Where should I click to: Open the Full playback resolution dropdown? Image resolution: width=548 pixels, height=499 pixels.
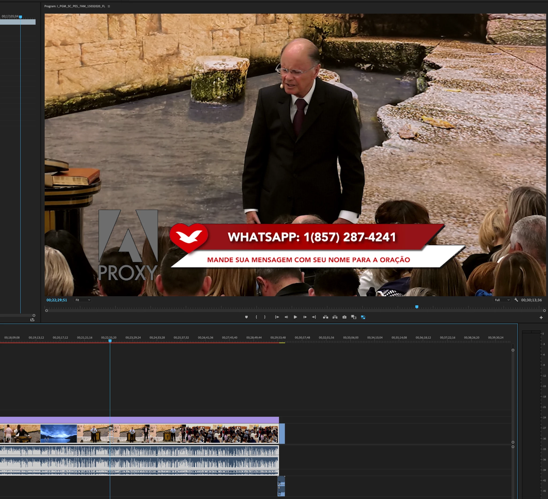(502, 300)
